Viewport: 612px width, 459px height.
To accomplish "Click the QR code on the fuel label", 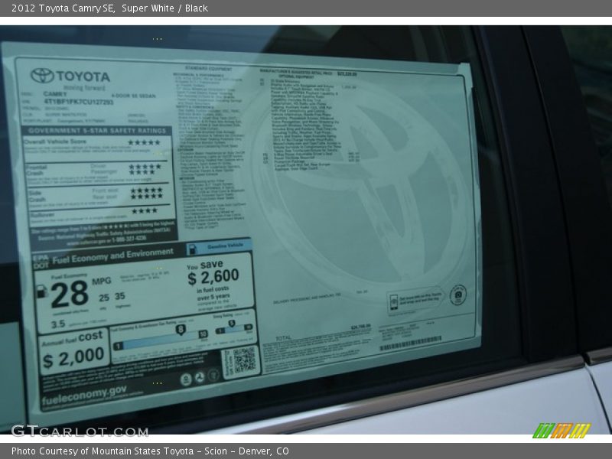I will point(243,360).
